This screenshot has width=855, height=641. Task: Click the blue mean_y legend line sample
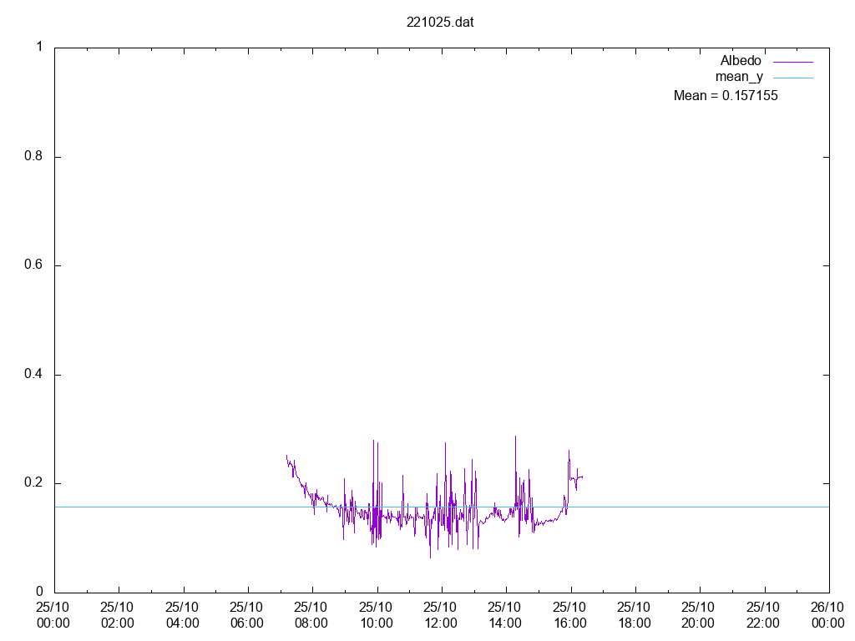[x=793, y=78]
